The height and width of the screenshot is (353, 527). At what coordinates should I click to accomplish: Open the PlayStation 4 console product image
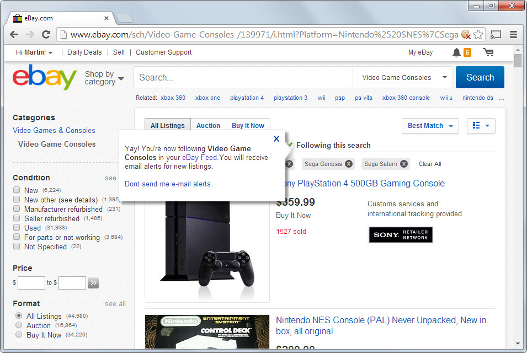[x=207, y=250]
